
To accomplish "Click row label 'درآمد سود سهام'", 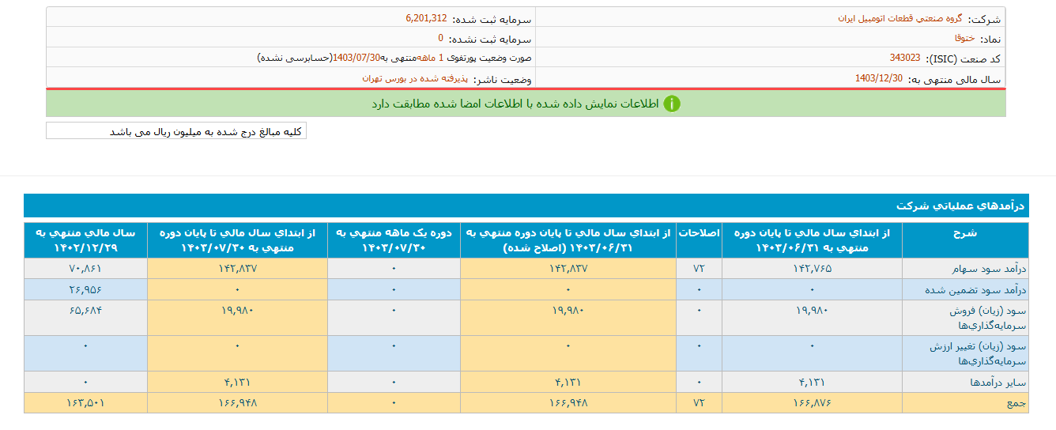I will (x=988, y=269).
